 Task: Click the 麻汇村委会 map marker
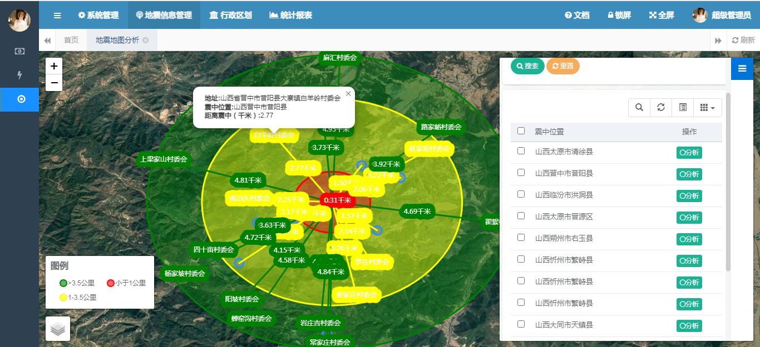[x=340, y=58]
